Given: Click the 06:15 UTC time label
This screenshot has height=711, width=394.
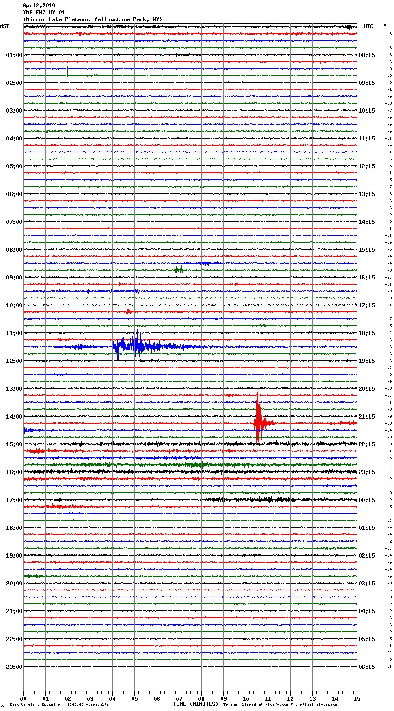Looking at the screenshot, I should 367,667.
